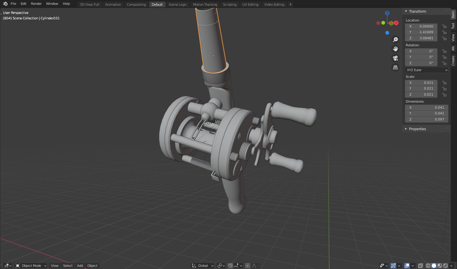Open the Render menu

pos(36,4)
